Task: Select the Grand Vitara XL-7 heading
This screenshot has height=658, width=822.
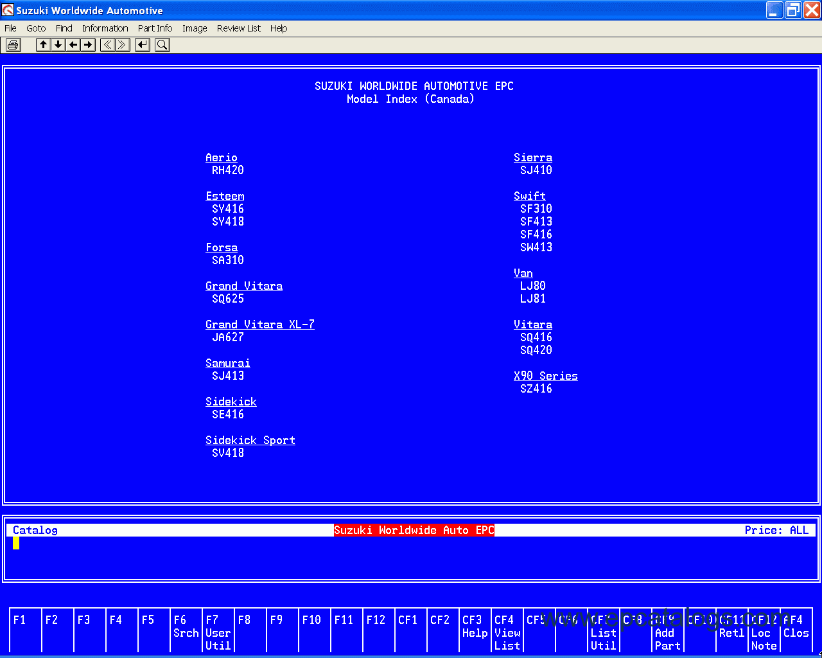Action: pyautogui.click(x=260, y=325)
